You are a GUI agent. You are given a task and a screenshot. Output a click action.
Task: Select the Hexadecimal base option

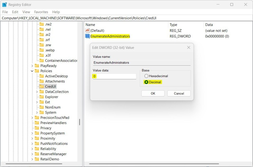point(156,76)
